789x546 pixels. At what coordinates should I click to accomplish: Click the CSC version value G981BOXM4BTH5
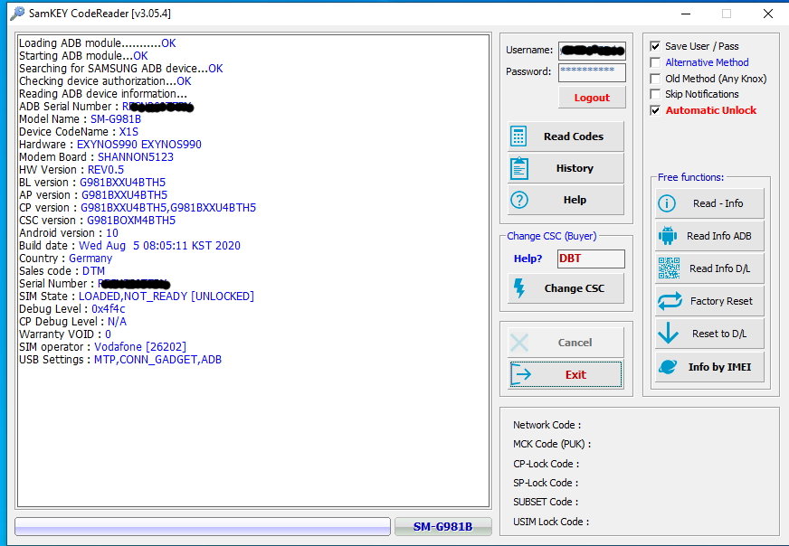131,221
